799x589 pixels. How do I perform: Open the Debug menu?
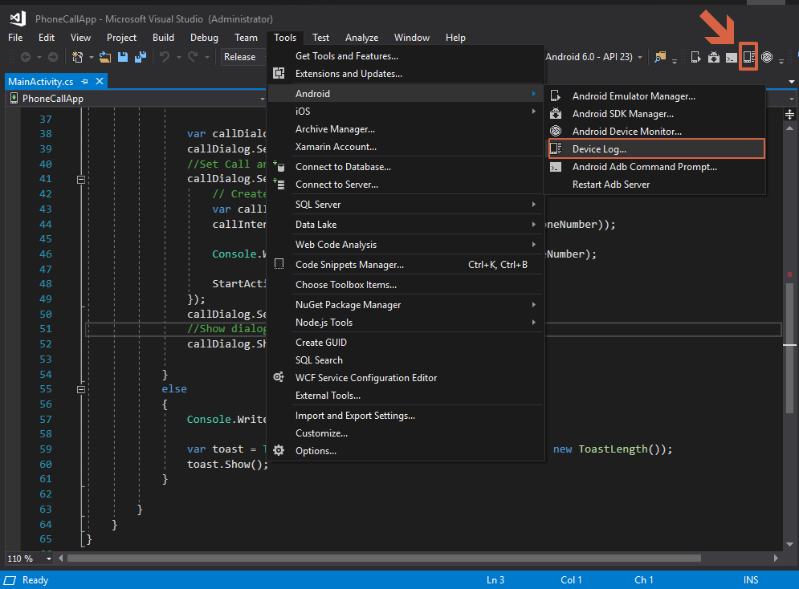coord(204,38)
